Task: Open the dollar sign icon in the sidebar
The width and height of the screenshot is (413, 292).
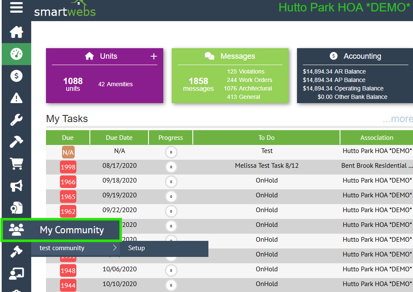Action: [x=16, y=76]
